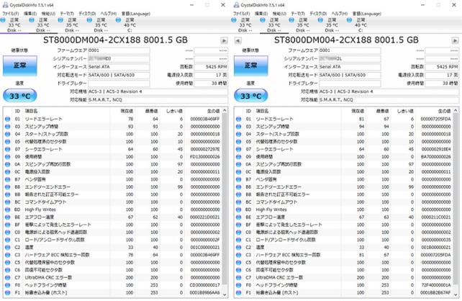
Task: Open テーマ(T) menu in right window
Action: [298, 14]
